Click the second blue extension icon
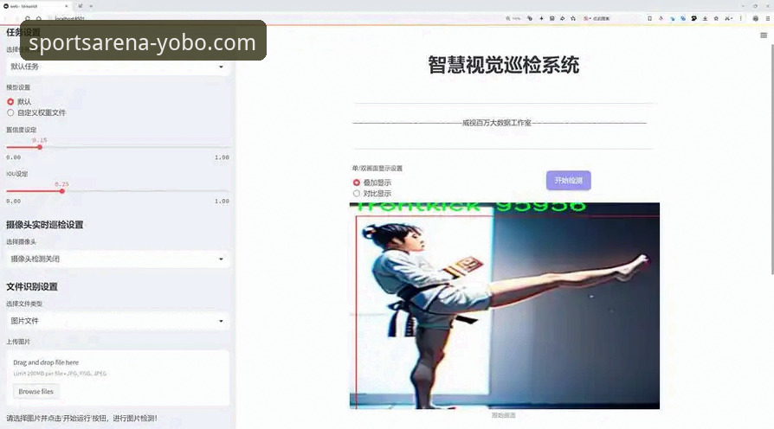 (x=683, y=18)
